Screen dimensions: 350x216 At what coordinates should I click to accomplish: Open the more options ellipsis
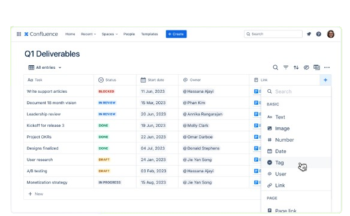coord(327,68)
